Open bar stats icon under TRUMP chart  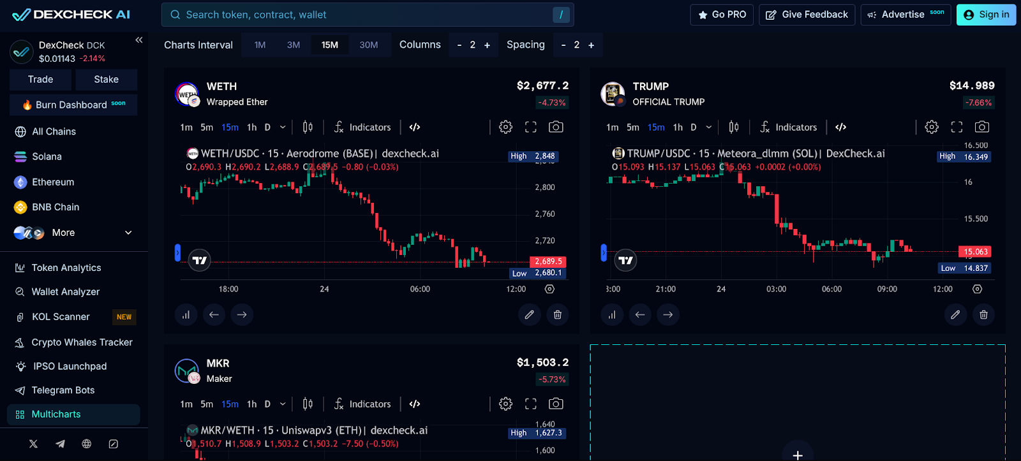click(x=612, y=314)
